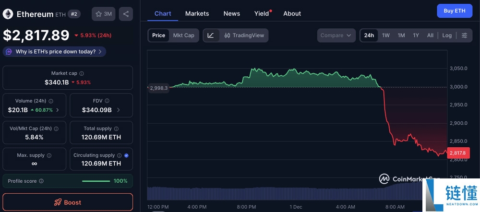Click the rocket icon on Boost
The width and height of the screenshot is (480, 212).
[x=58, y=202]
